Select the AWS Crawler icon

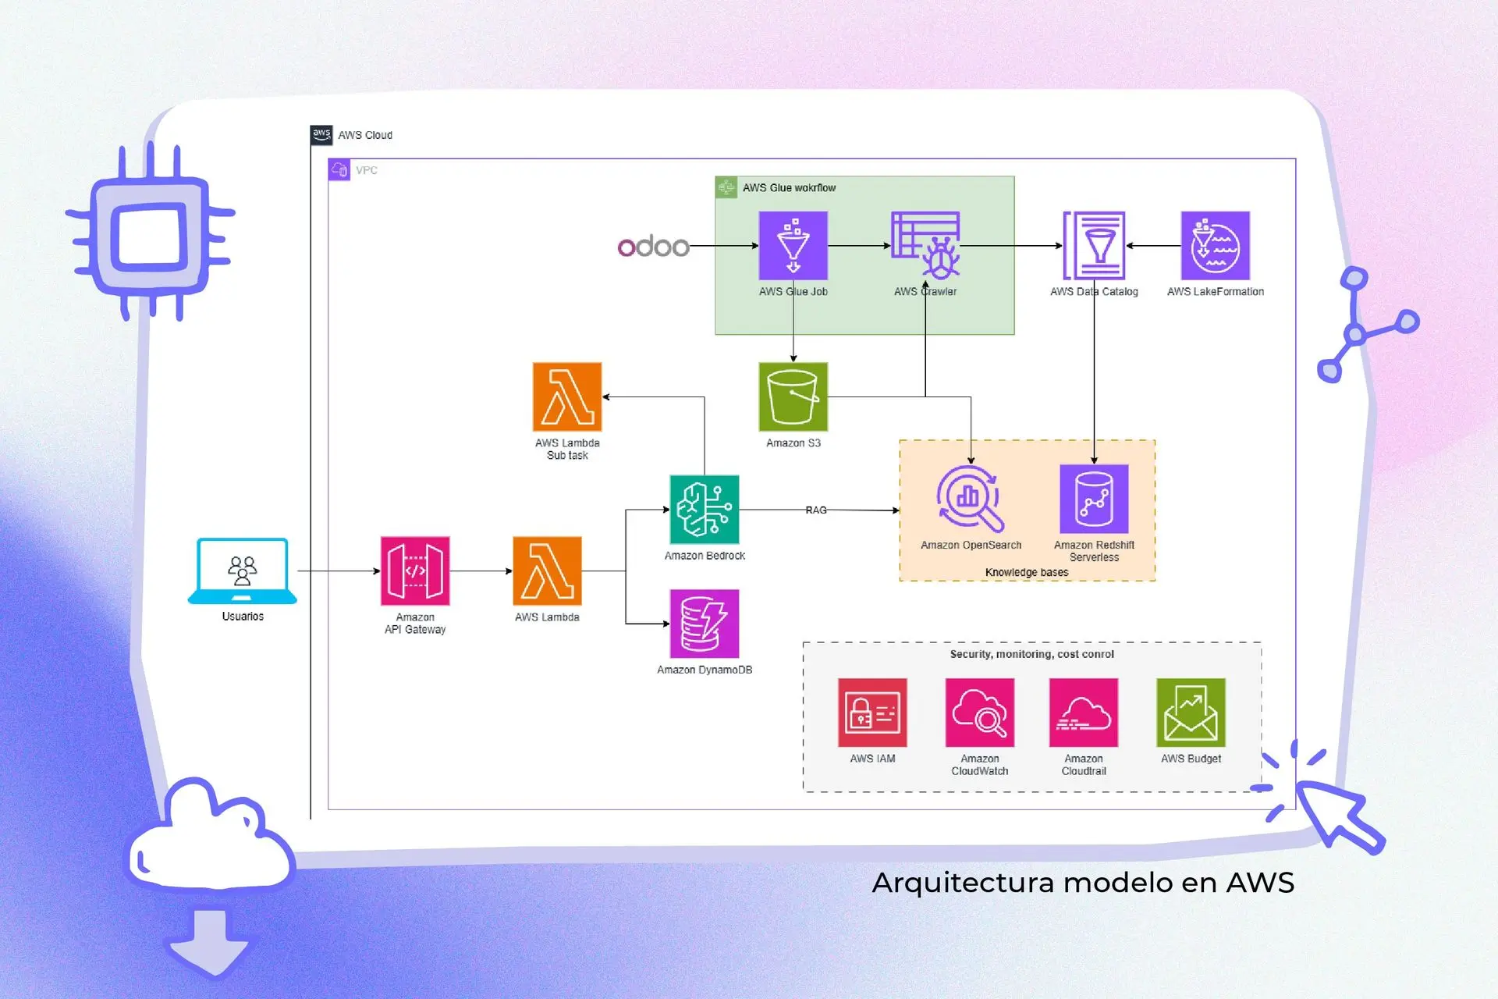tap(925, 246)
